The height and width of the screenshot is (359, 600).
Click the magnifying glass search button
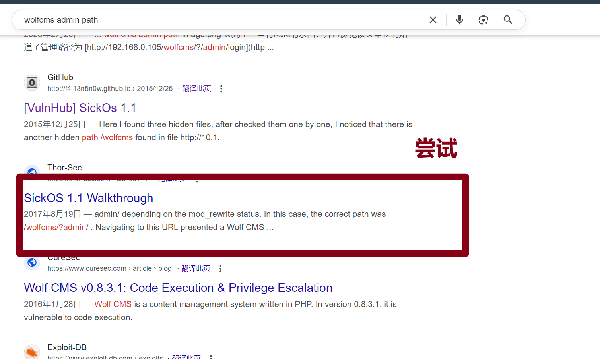[x=508, y=20]
